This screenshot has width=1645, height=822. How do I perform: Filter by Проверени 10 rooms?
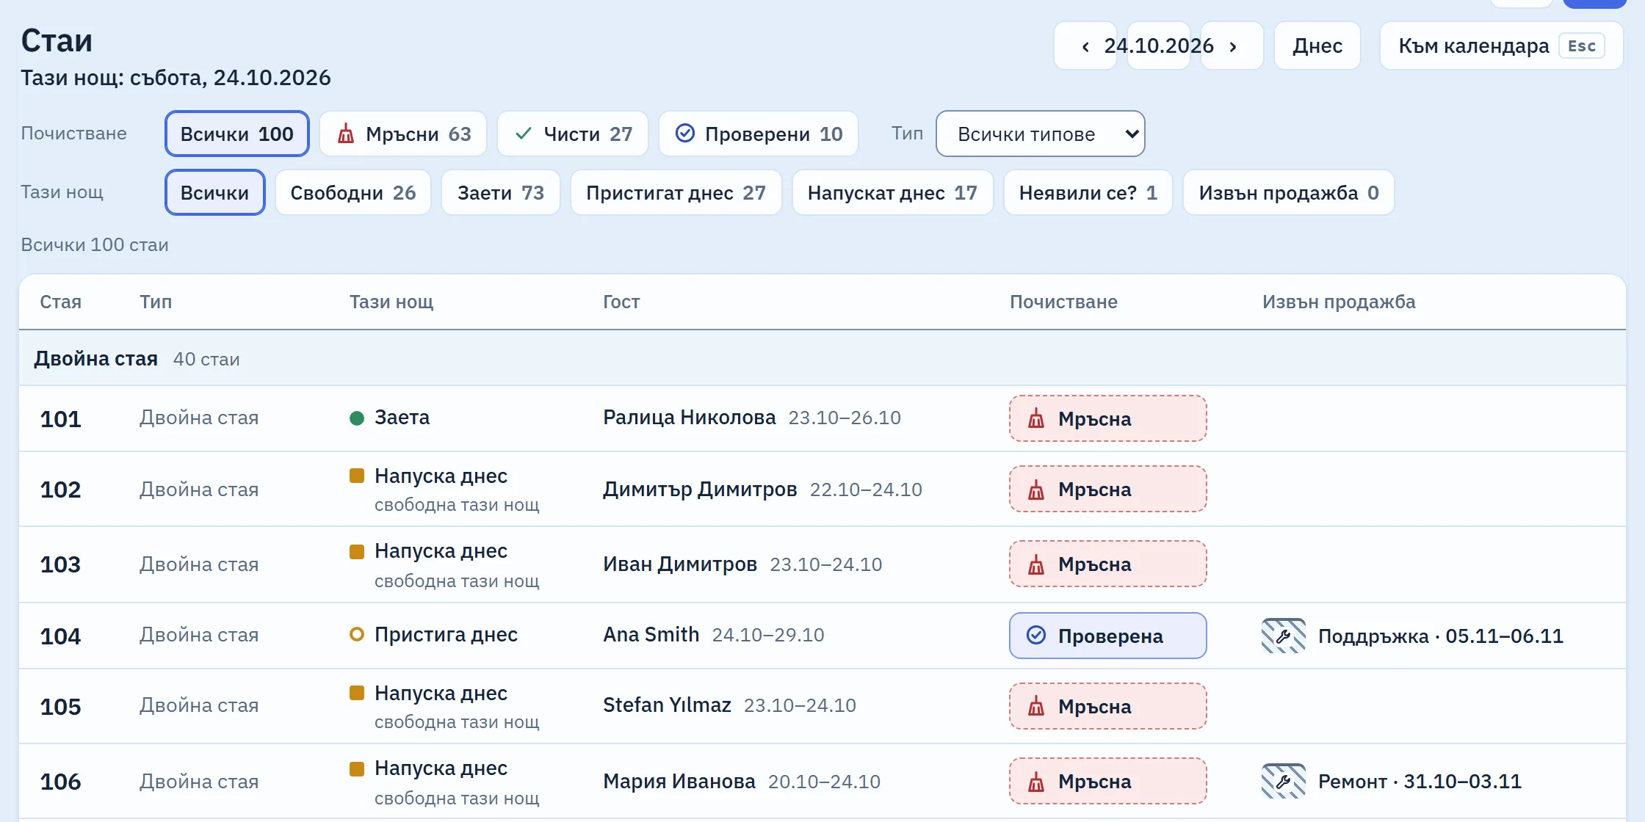pos(759,134)
